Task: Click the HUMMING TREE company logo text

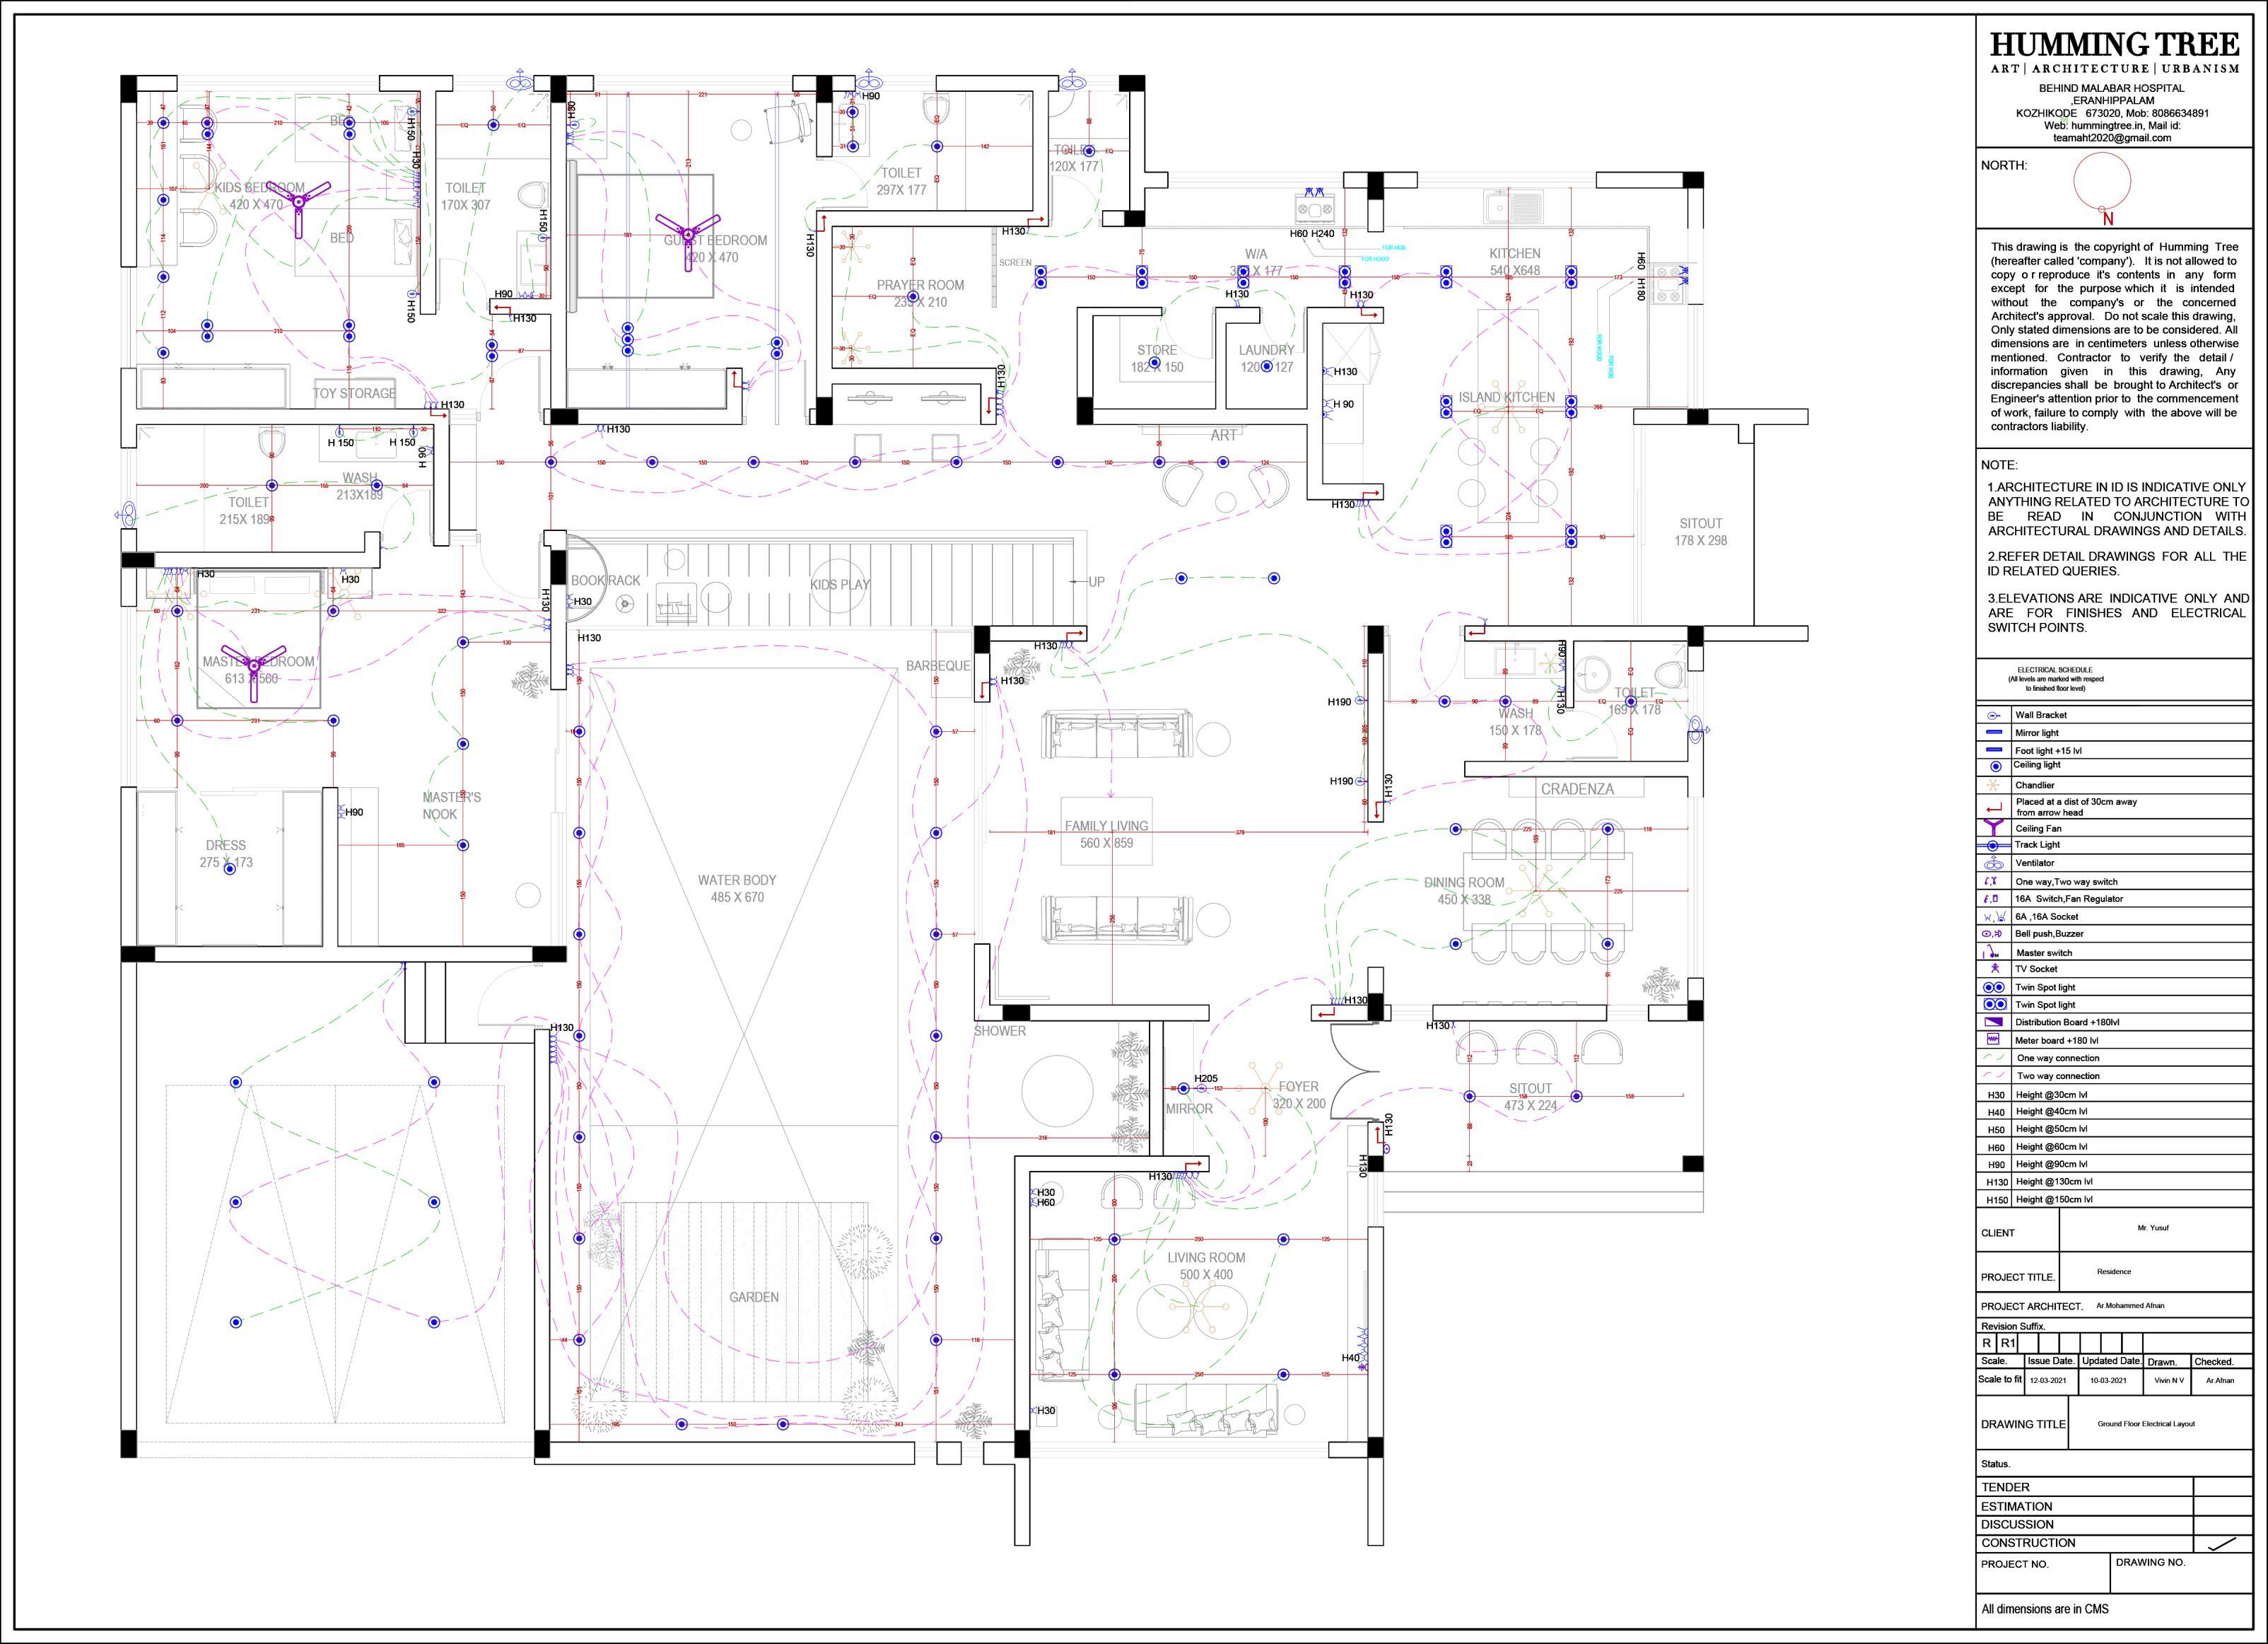Action: 2114,45
